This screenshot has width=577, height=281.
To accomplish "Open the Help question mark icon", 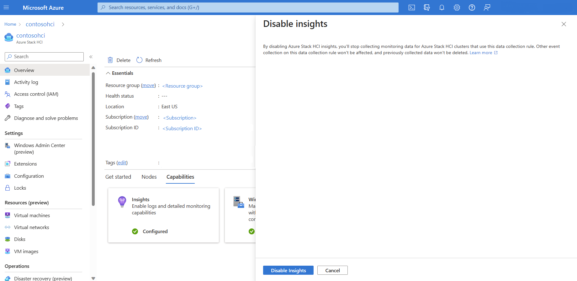I will click(x=472, y=8).
